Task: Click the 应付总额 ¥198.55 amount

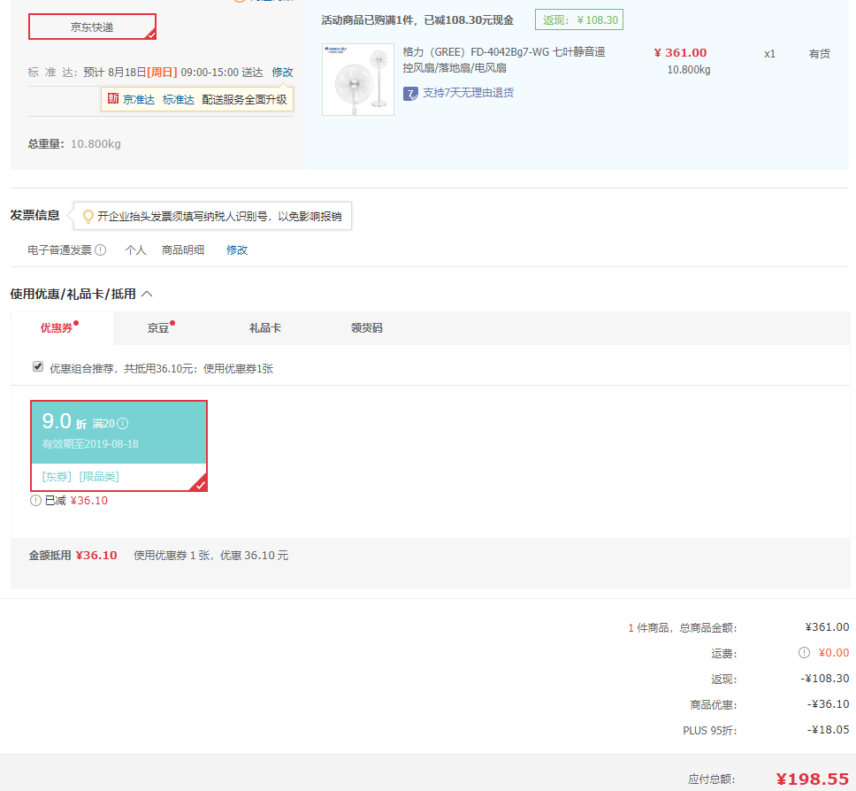Action: point(813,779)
